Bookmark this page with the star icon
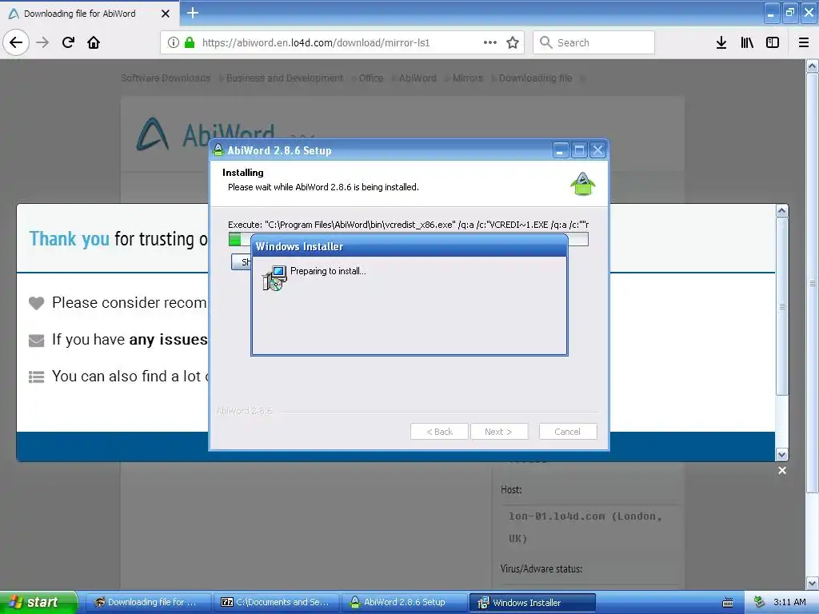819x614 pixels. coord(513,42)
